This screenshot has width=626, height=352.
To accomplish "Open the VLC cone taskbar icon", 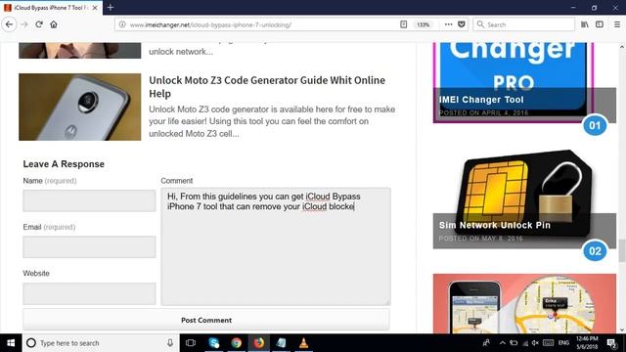I will [x=303, y=343].
